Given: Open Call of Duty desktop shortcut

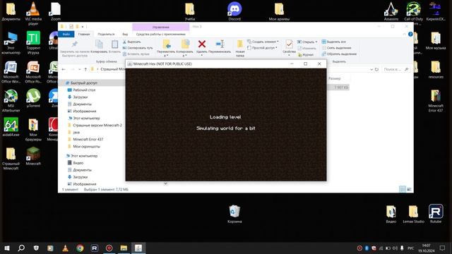Looking at the screenshot, I should [413, 9].
